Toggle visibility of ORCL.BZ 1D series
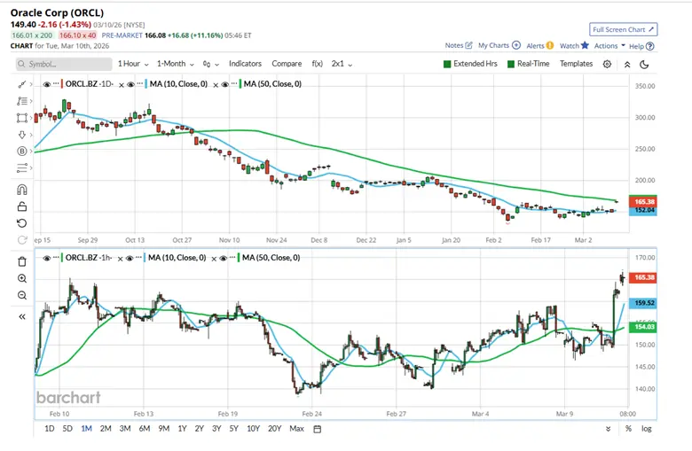Viewport: 692px width, 451px height. (46, 84)
